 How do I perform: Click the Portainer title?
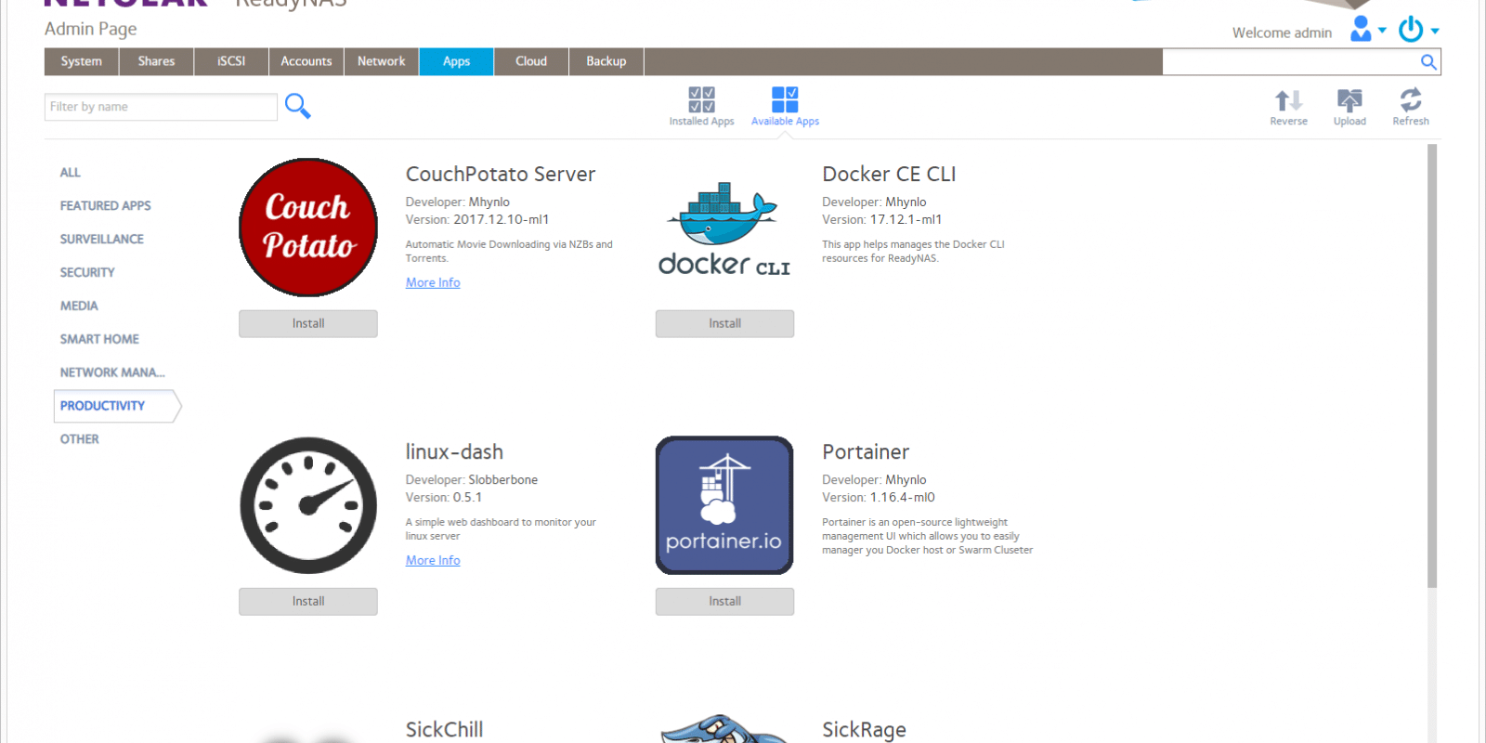(x=866, y=452)
